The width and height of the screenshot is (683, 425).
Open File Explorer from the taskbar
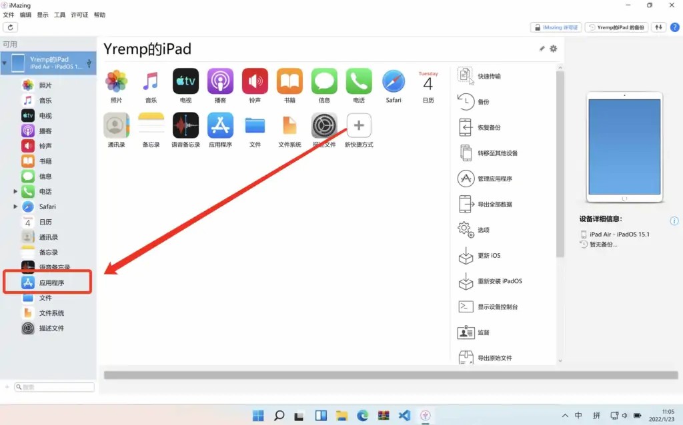pos(341,416)
